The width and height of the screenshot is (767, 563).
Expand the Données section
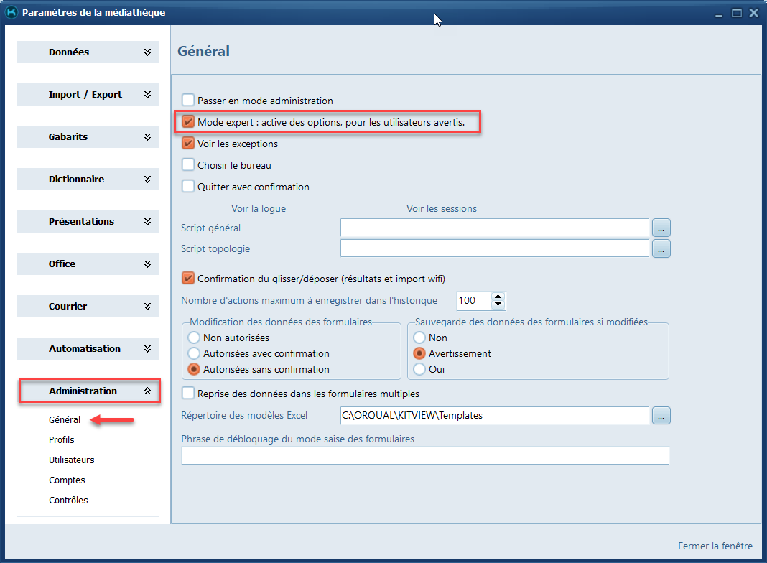tap(88, 52)
